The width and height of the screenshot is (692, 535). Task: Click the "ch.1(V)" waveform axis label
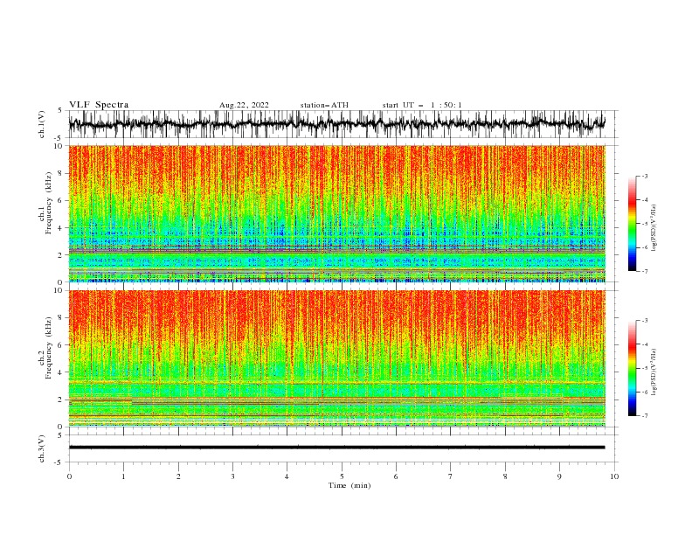point(42,124)
